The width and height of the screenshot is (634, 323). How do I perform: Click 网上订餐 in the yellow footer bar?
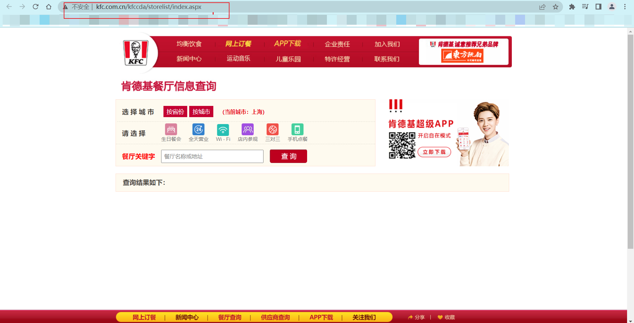(x=144, y=317)
